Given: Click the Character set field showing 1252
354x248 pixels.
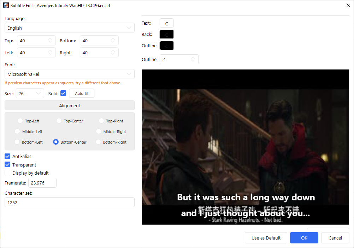Looking at the screenshot, I should tap(69, 202).
